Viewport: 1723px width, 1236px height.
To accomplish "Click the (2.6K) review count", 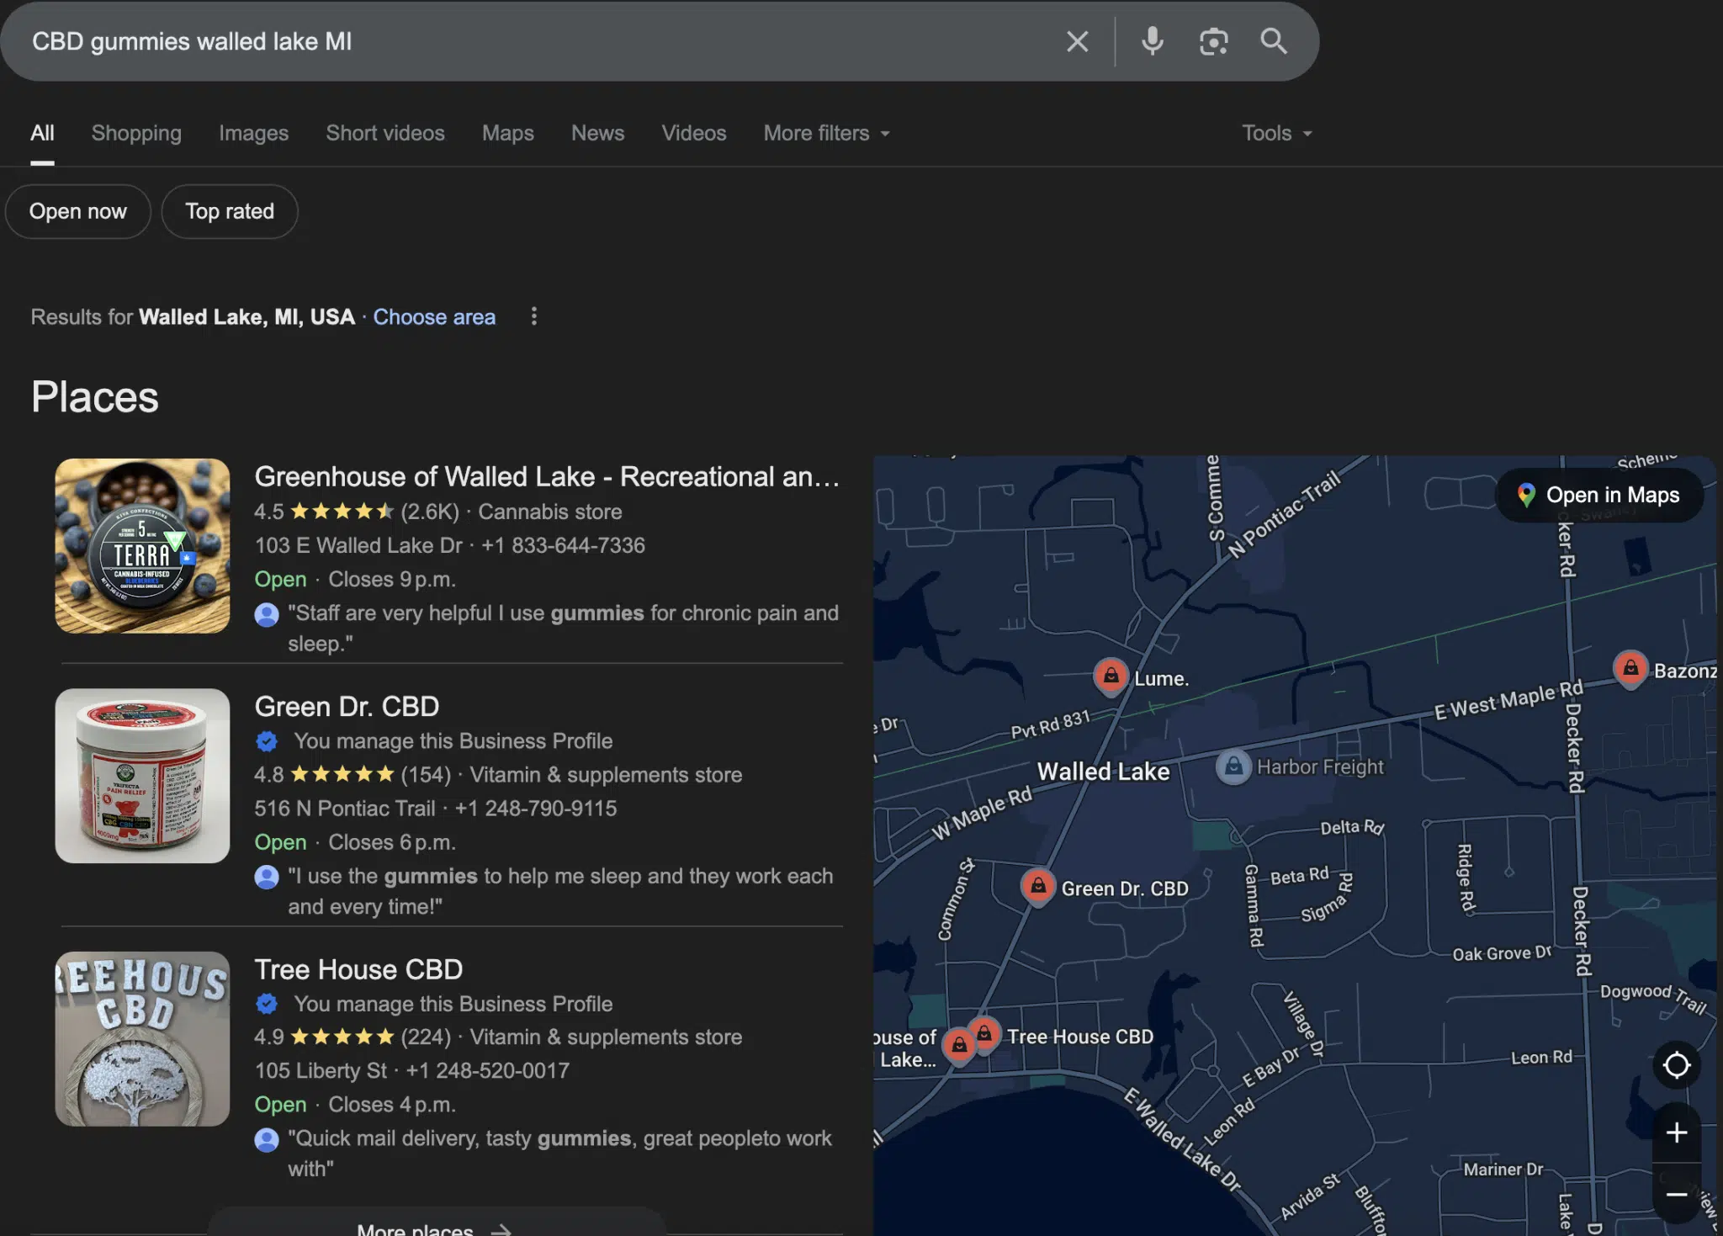I will tap(430, 512).
